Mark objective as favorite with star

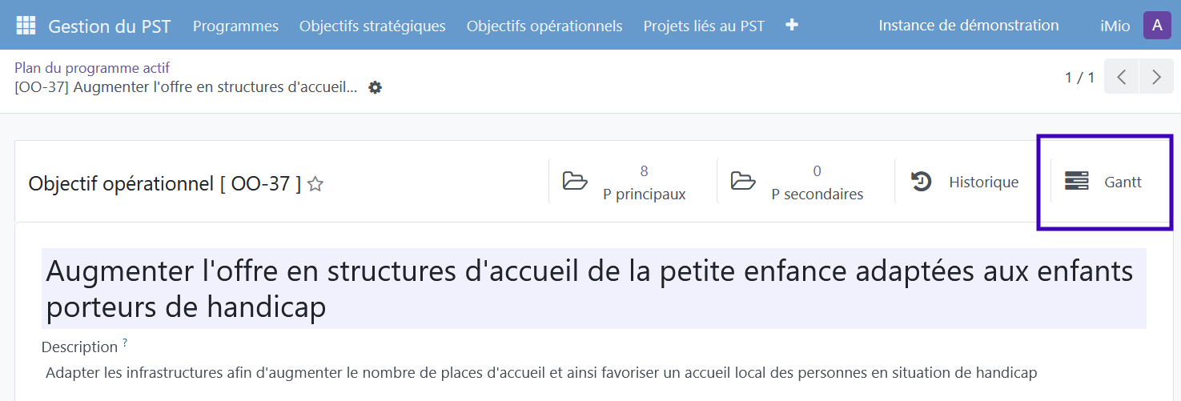(x=315, y=184)
